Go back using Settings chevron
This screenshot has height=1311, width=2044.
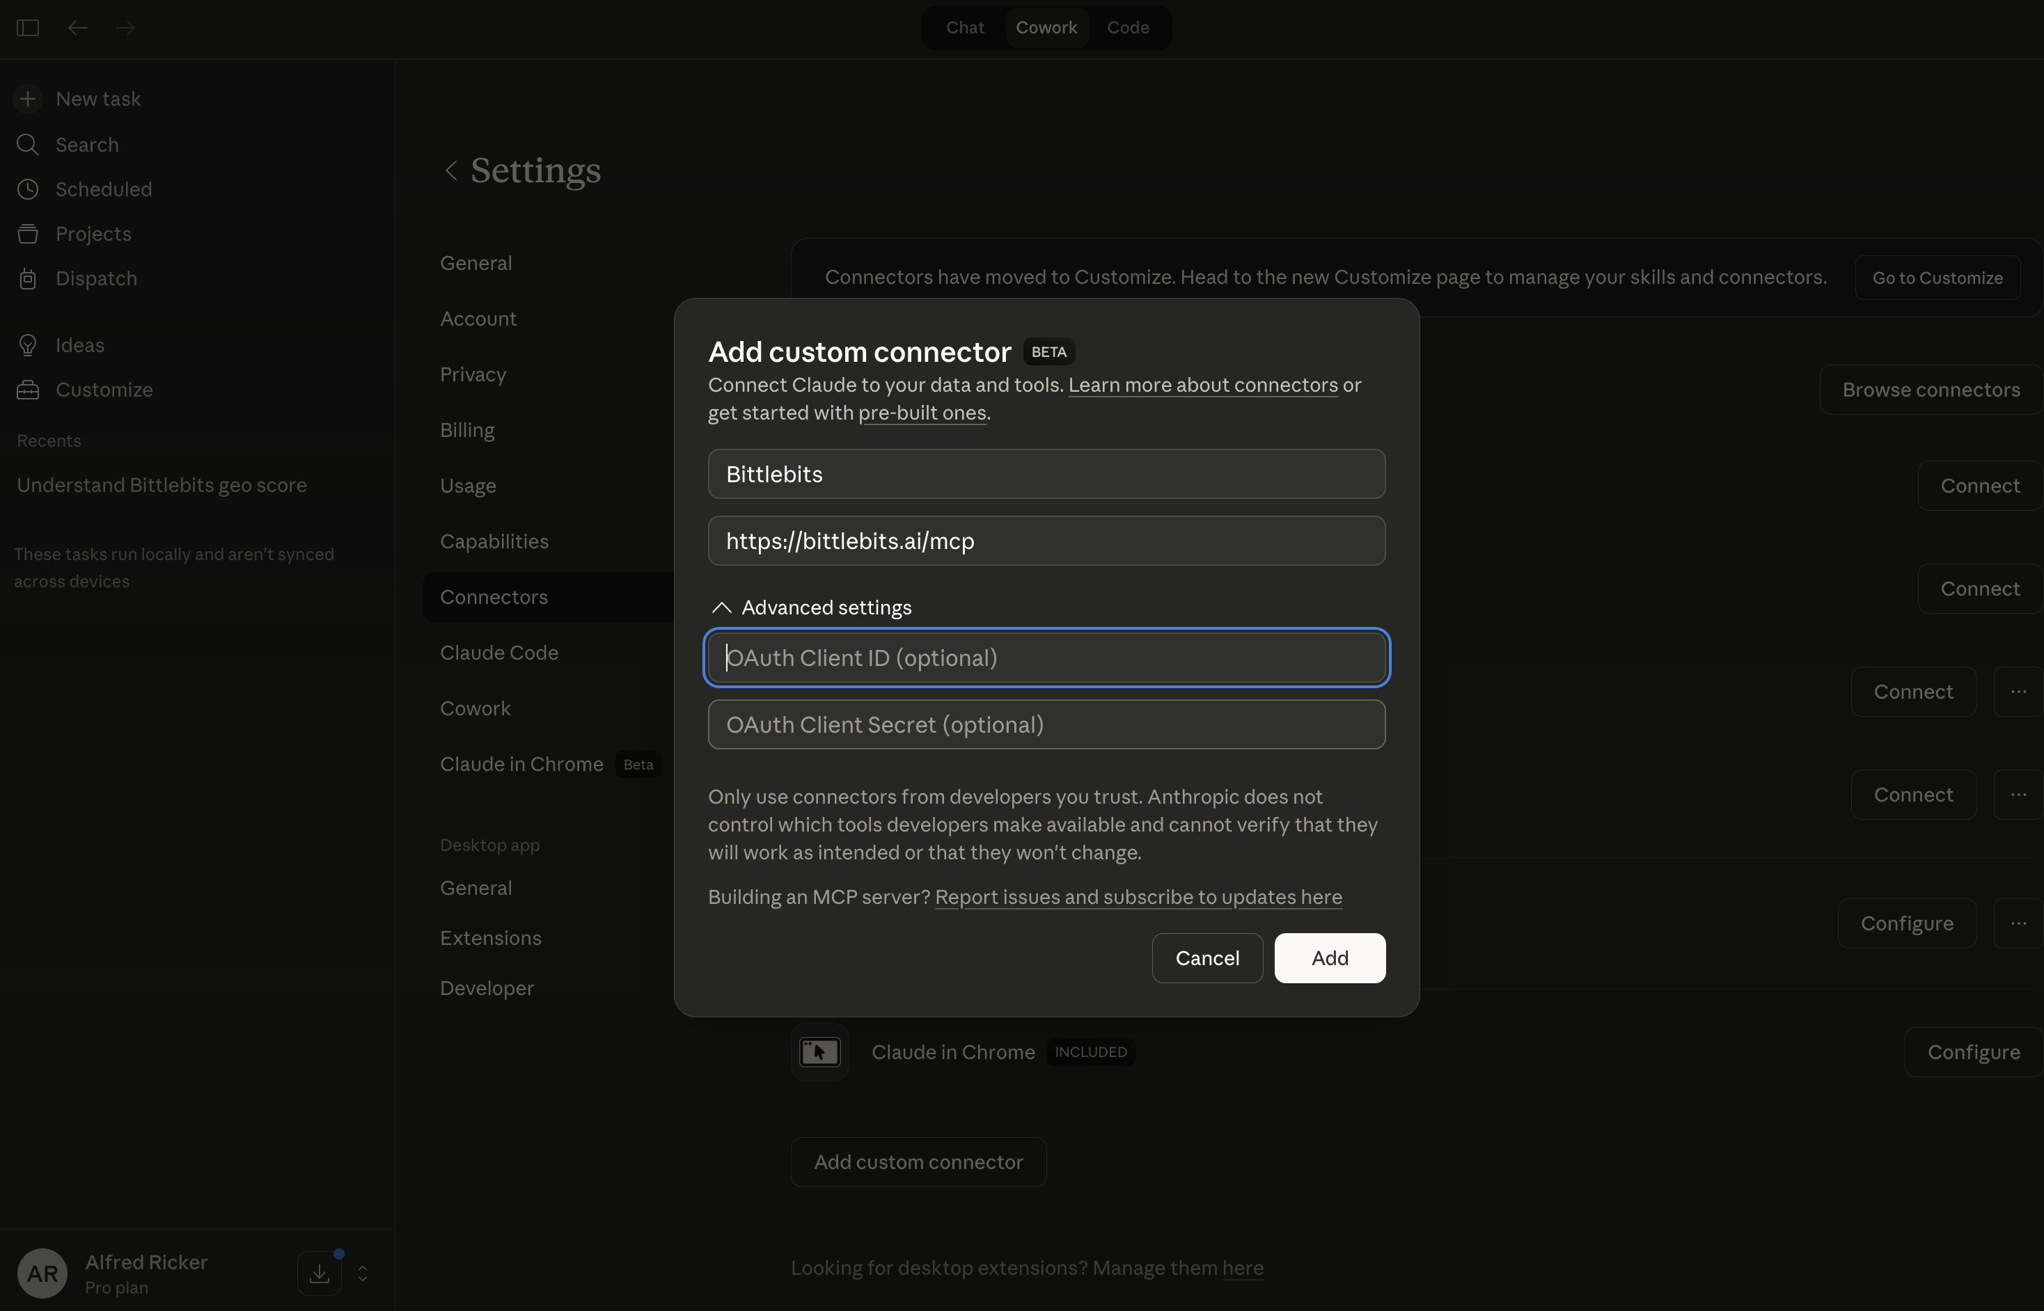pos(450,170)
